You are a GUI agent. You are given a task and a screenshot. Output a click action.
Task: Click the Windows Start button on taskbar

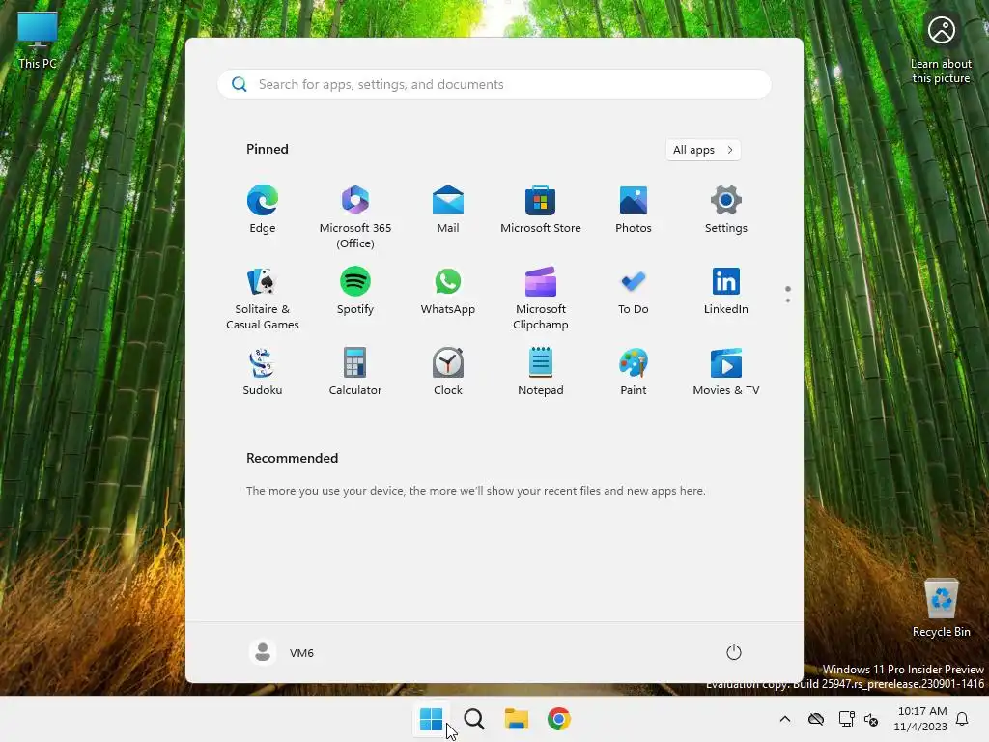click(x=432, y=719)
